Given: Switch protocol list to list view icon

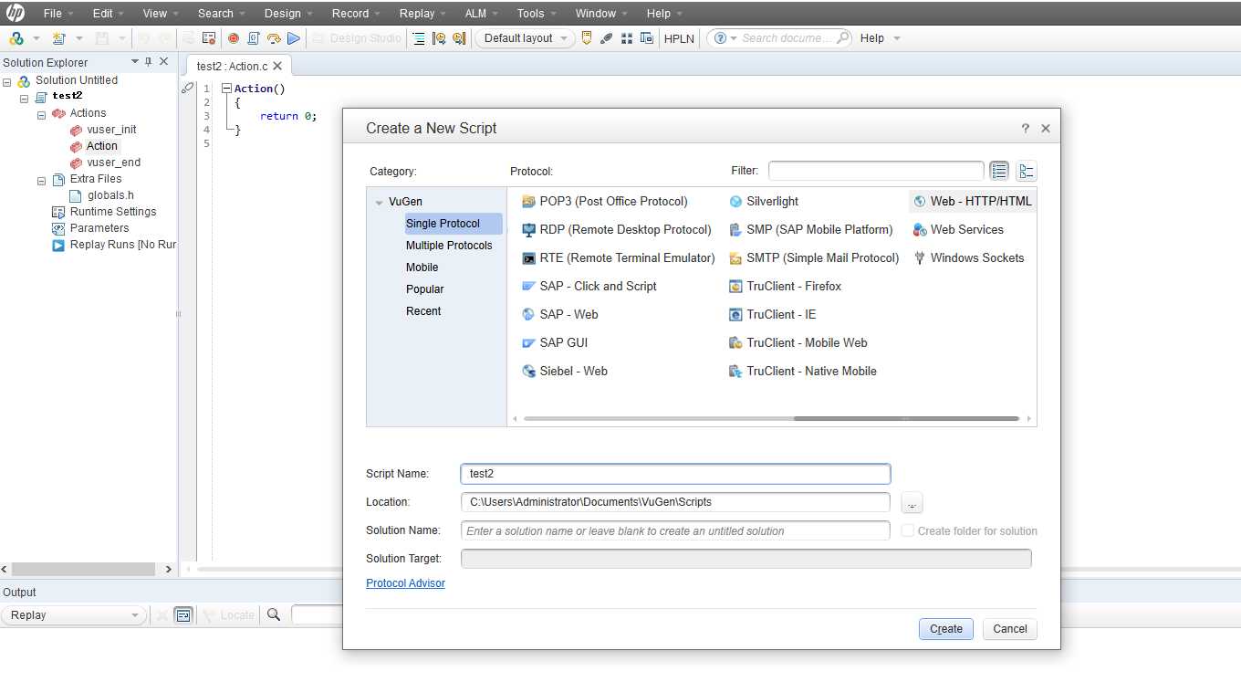Looking at the screenshot, I should (999, 171).
